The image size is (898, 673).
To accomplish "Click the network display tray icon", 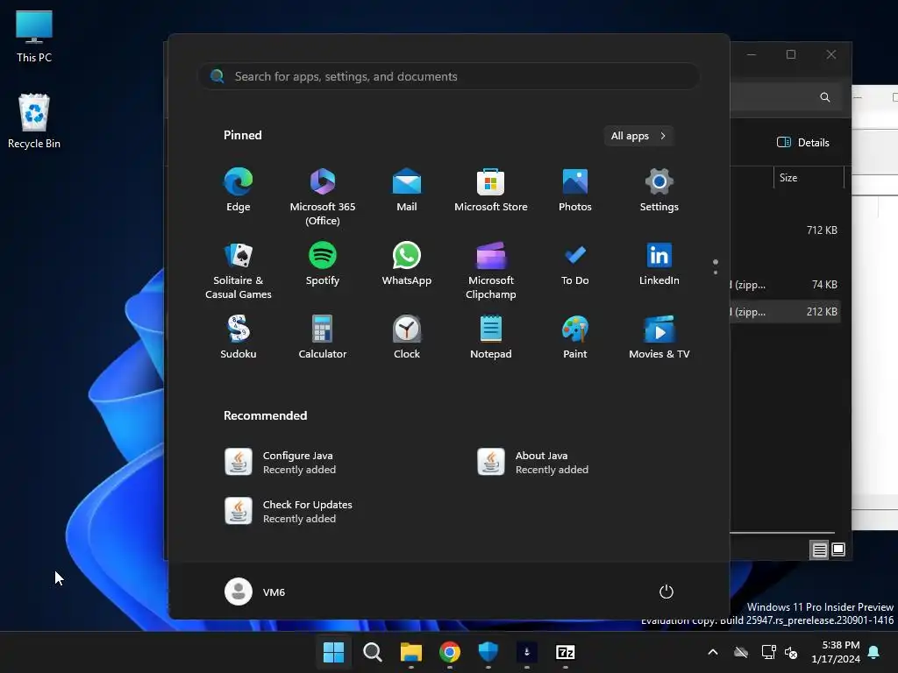I will [768, 652].
